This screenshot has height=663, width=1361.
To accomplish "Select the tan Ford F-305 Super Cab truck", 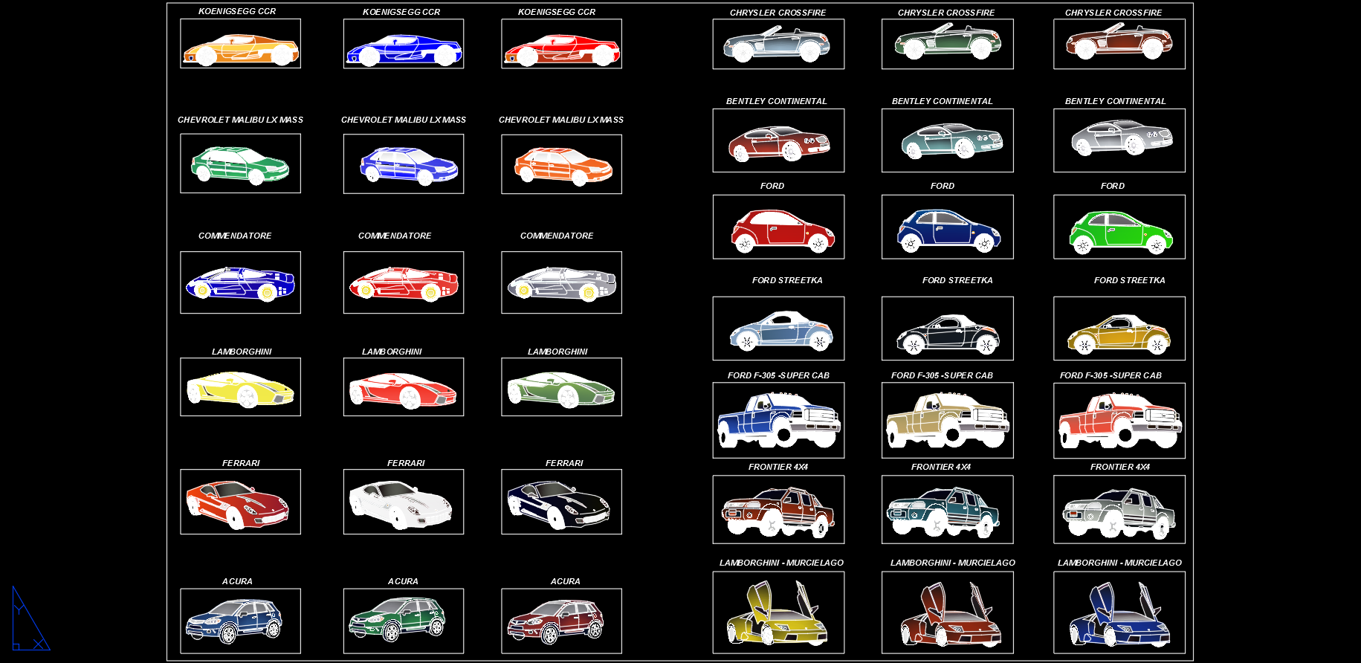I will point(948,421).
